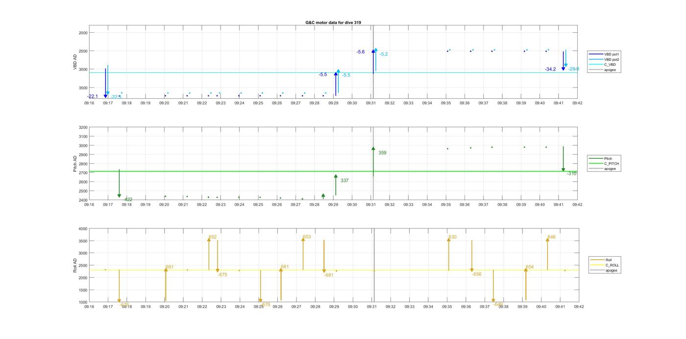The height and width of the screenshot is (339, 686).
Task: Click the '422' pitch data label
Action: (128, 200)
